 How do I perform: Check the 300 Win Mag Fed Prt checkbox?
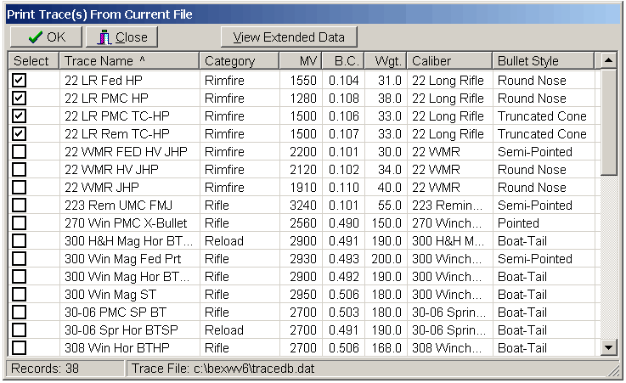[x=19, y=258]
